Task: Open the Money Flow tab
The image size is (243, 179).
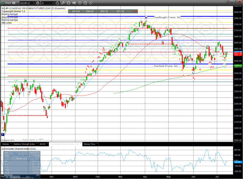Action: pyautogui.click(x=89, y=144)
